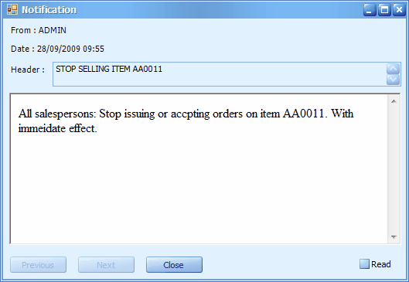The image size is (409, 282).
Task: Click inside the STOP SELLING ITEM header field
Action: click(220, 74)
